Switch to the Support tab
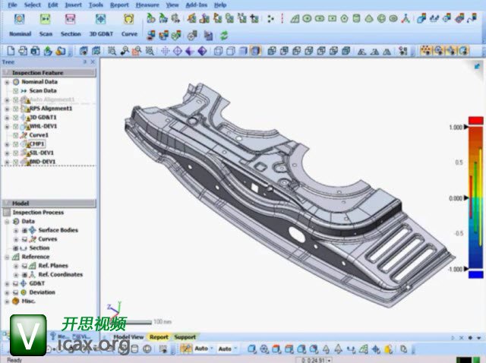486x363 pixels. [185, 337]
